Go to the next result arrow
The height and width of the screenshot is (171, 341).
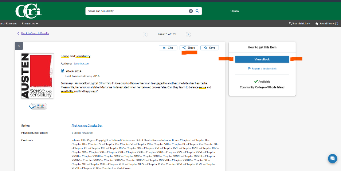point(188,34)
